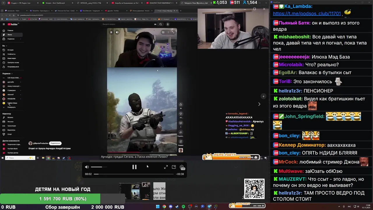Toggle captions on the Shorts player
The image size is (373, 210).
pos(163,32)
